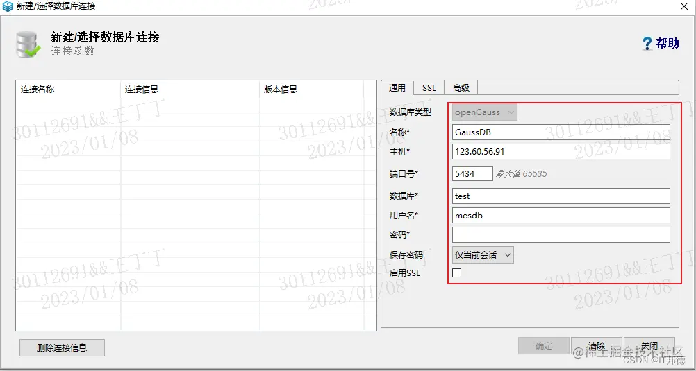Click the 连接名称 column header
Screen dimensions: 696x371
click(68, 89)
